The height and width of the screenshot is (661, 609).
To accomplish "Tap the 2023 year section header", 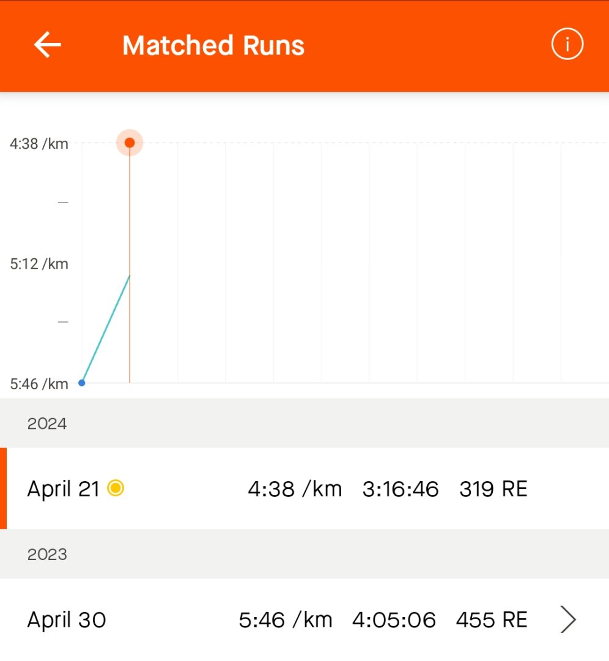I will (x=304, y=553).
